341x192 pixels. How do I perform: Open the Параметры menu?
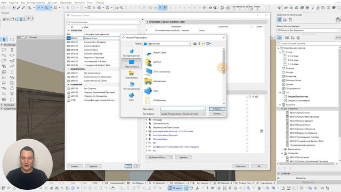pyautogui.click(x=66, y=3)
